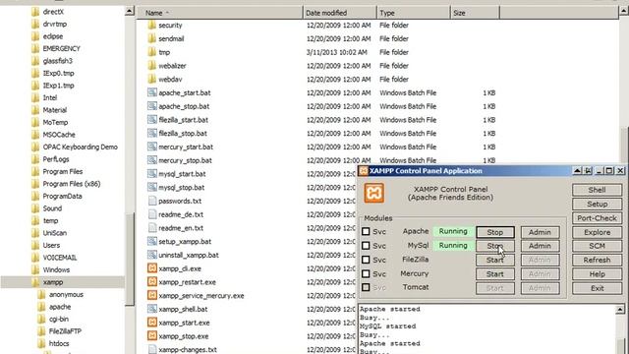The height and width of the screenshot is (354, 629).
Task: Select the webdav folder icon
Action: coord(151,79)
